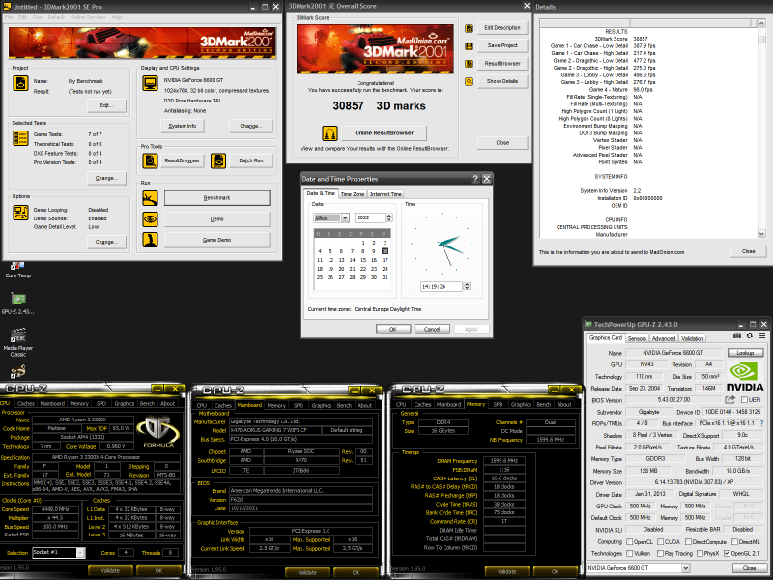Select day 15 in the calendar

[363, 260]
